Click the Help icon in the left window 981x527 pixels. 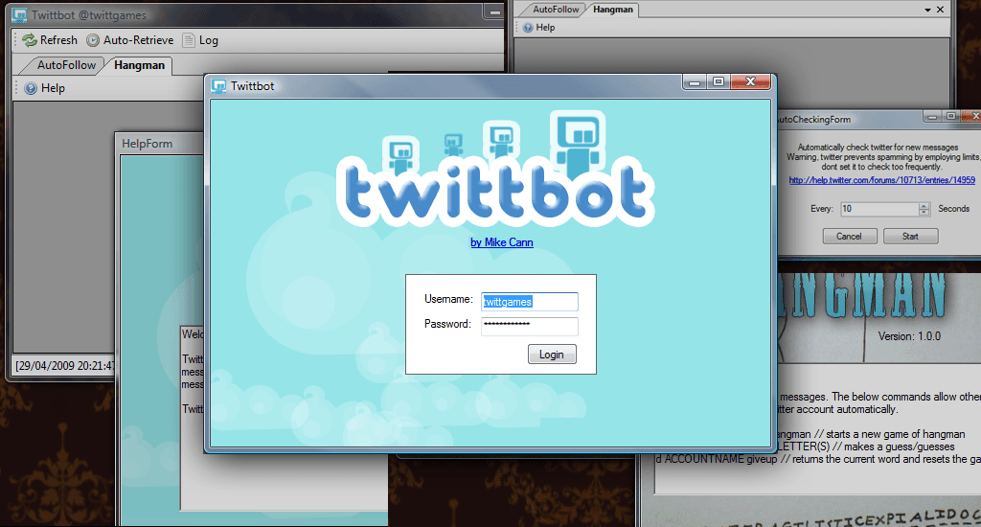[x=31, y=88]
